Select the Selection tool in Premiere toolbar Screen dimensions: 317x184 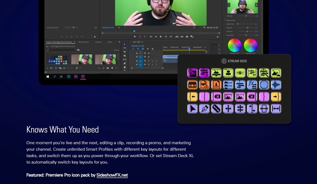[x=124, y=44]
